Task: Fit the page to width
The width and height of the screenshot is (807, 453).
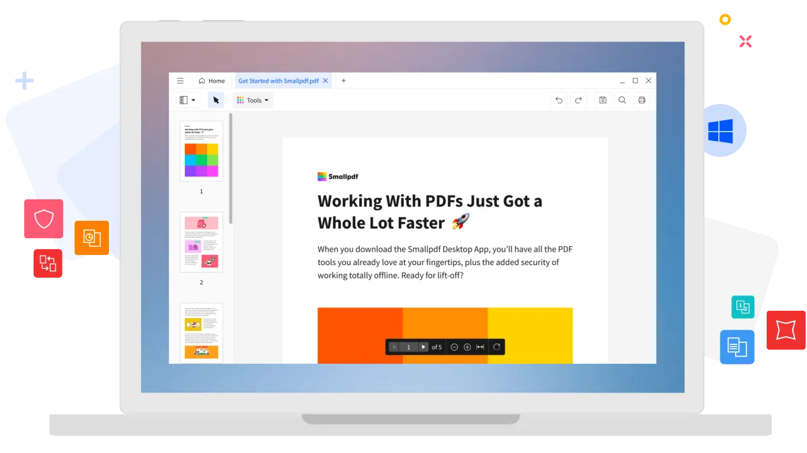Action: 480,347
